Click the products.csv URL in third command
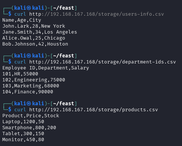 pyautogui.click(x=93, y=110)
